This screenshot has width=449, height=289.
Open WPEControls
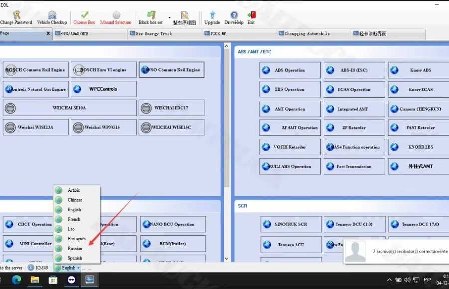click(x=104, y=89)
